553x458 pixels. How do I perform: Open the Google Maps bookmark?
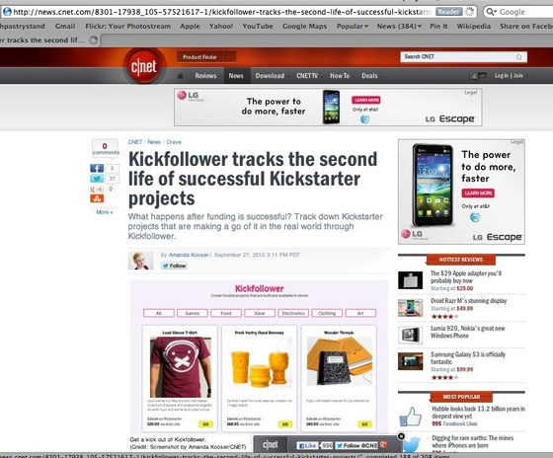point(305,26)
